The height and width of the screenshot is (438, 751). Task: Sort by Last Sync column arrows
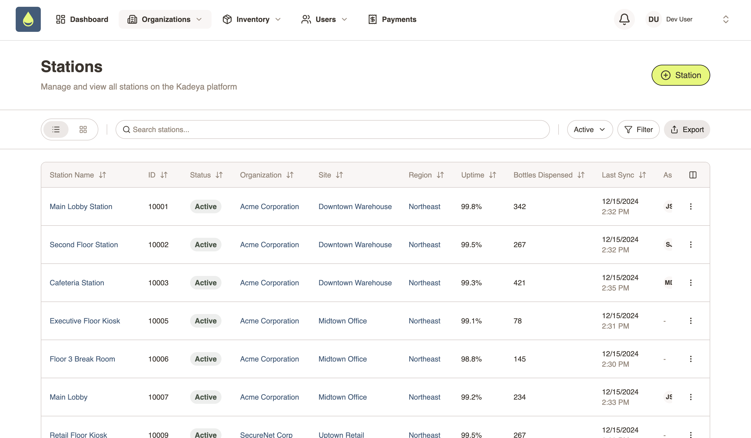(x=642, y=175)
